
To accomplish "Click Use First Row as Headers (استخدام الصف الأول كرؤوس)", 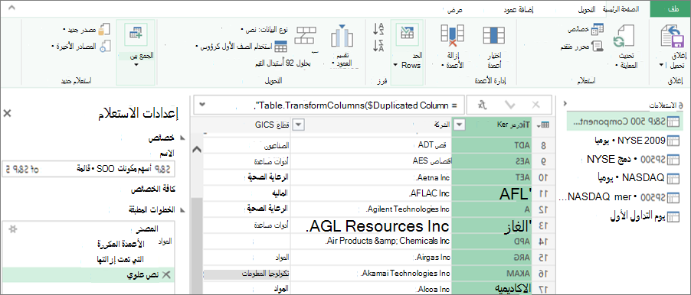I will (x=241, y=47).
